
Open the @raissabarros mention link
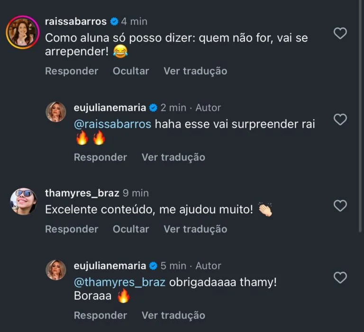112,124
